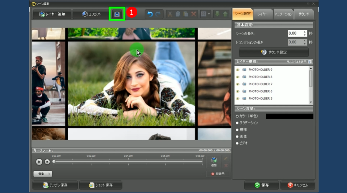Click the scissors cut icon
Image resolution: width=347 pixels, height=193 pixels.
(x=170, y=14)
